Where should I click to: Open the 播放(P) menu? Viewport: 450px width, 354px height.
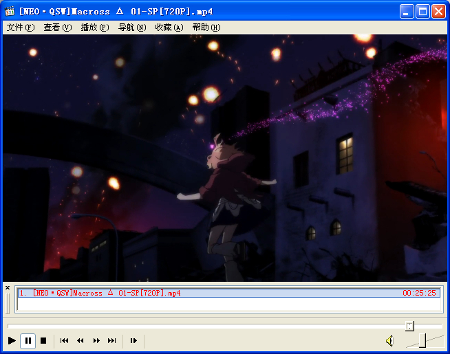95,27
